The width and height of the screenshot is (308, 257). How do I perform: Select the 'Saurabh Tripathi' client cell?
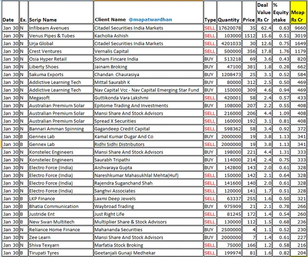[149, 160]
